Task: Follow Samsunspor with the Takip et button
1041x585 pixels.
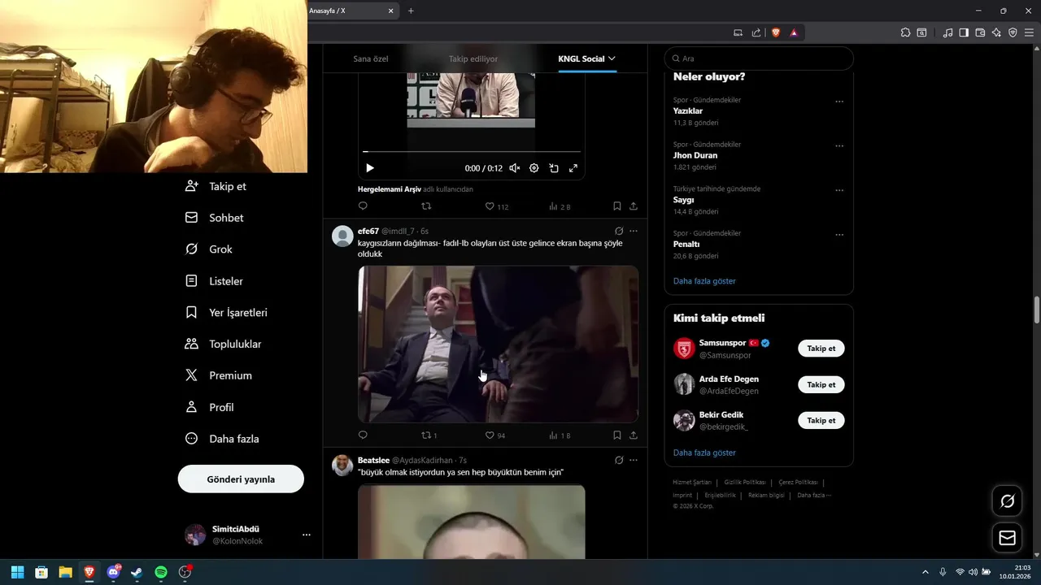Action: tap(821, 349)
